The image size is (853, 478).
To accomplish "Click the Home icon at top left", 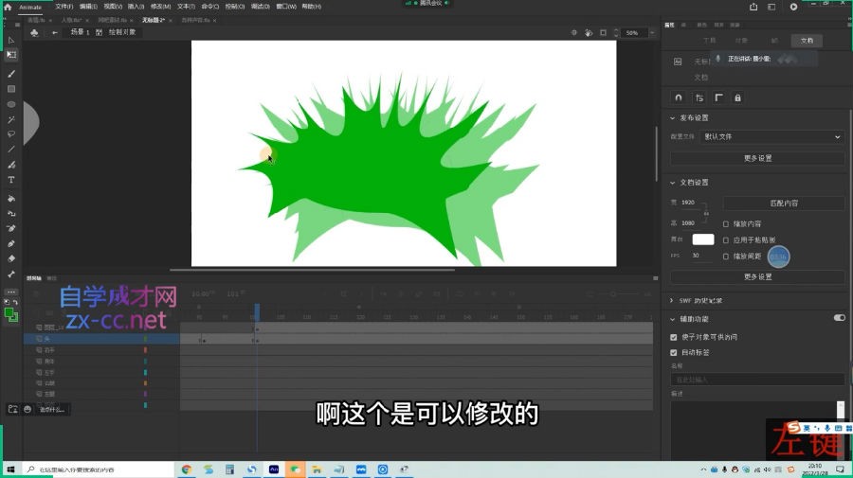I will pos(8,7).
